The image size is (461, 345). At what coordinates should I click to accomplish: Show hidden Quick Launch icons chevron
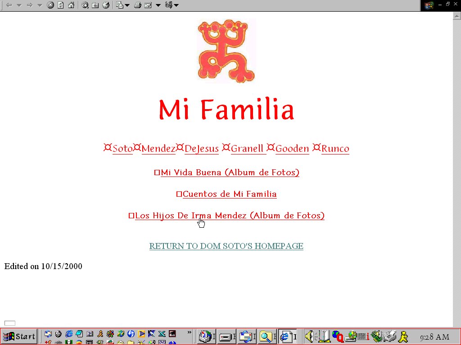pos(190,333)
